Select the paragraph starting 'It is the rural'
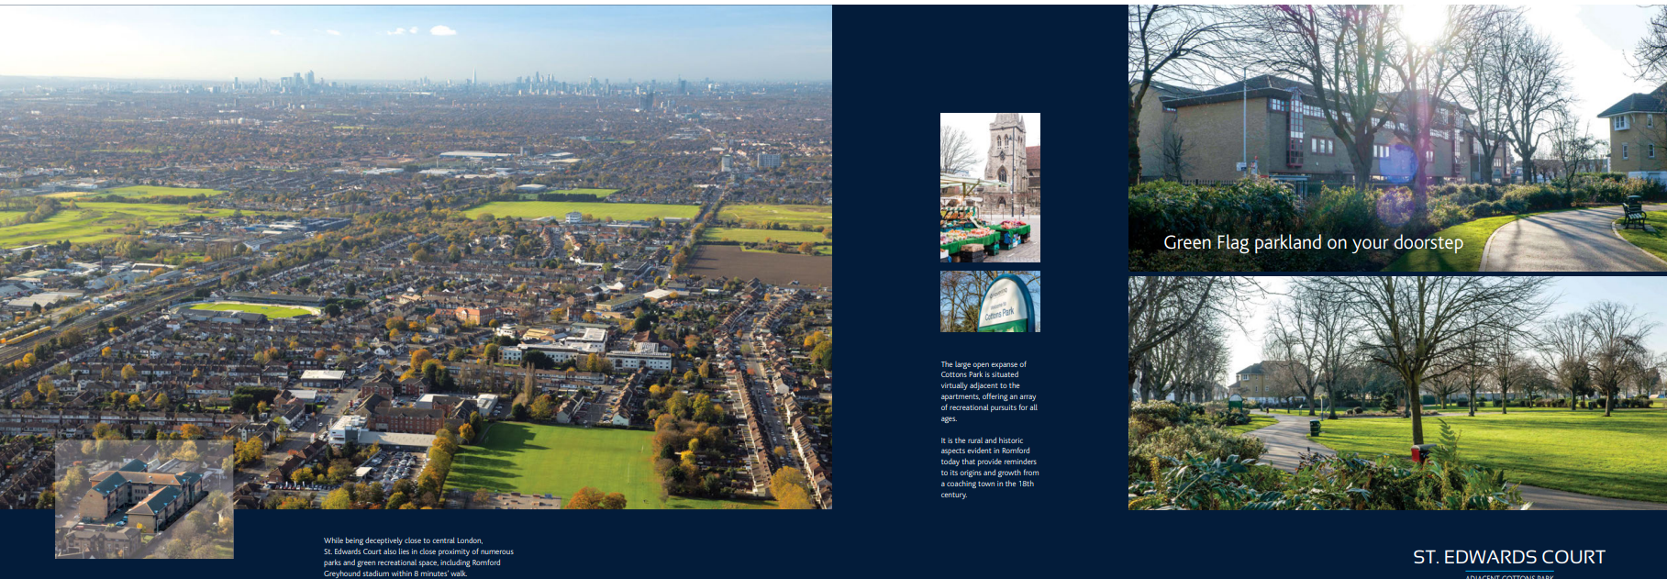Image resolution: width=1667 pixels, height=579 pixels. [989, 467]
